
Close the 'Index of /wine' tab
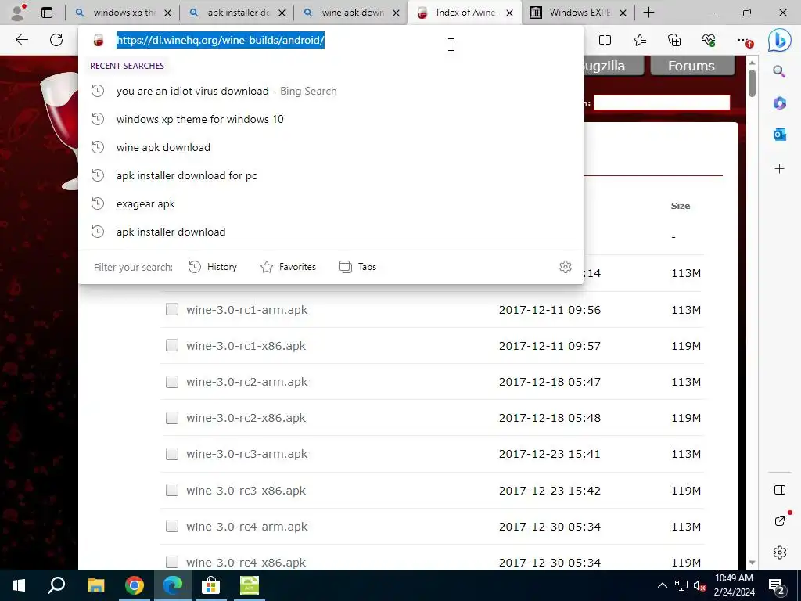point(509,13)
